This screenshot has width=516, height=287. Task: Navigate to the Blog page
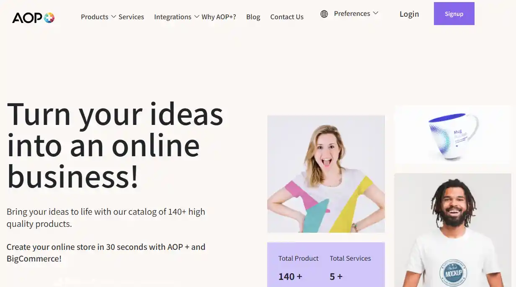click(253, 17)
